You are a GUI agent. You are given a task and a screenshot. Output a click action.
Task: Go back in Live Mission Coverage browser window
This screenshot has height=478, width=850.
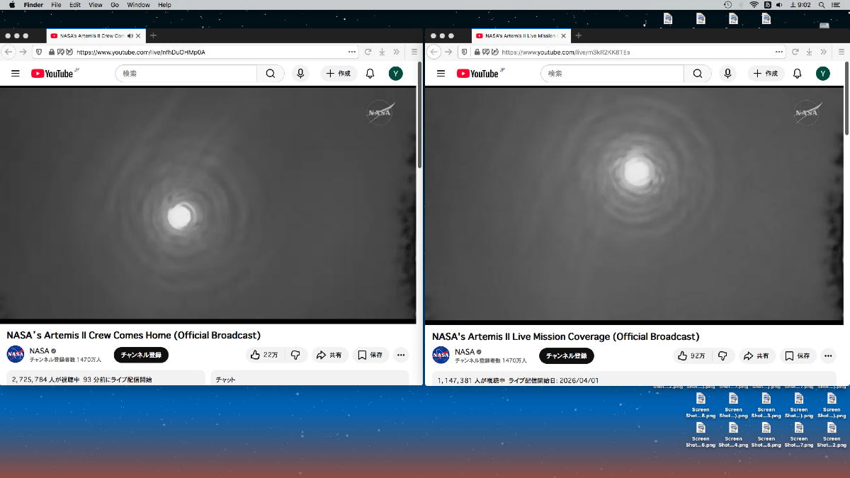[435, 52]
